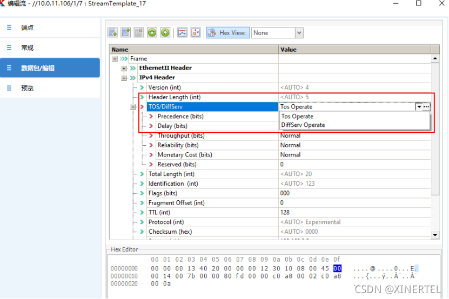The image size is (449, 299).
Task: Click the TOS/DiffServ value dropdown arrow
Action: click(x=419, y=107)
